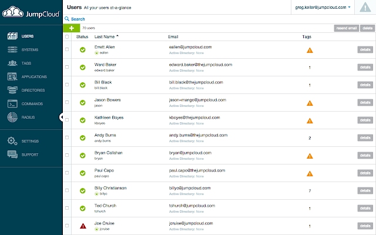
Task: Click orange warning icon in Jason Bowers row
Action: [x=310, y=103]
